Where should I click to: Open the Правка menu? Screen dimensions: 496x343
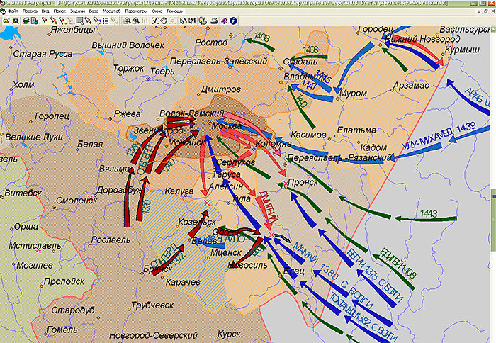coord(30,12)
